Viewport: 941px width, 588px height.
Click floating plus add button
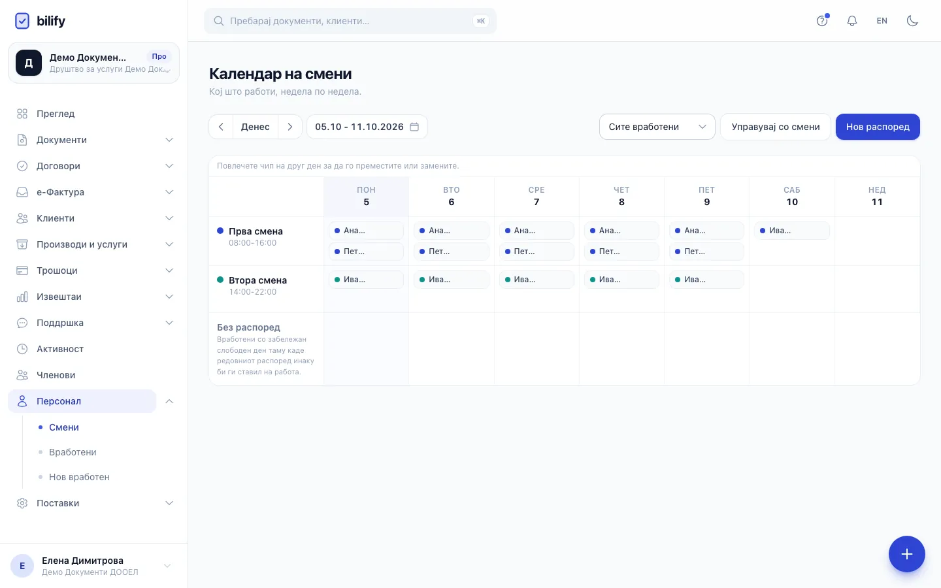(907, 554)
